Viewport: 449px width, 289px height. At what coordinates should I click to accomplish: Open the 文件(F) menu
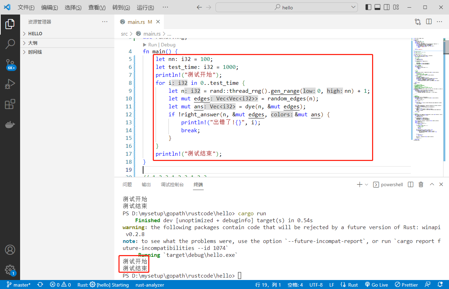26,7
